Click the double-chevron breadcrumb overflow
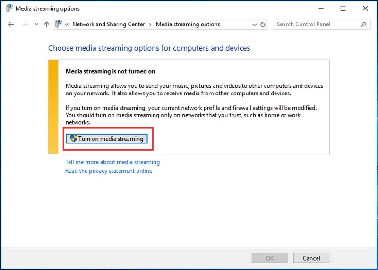Screen dimensions: 378x270 pos(67,25)
